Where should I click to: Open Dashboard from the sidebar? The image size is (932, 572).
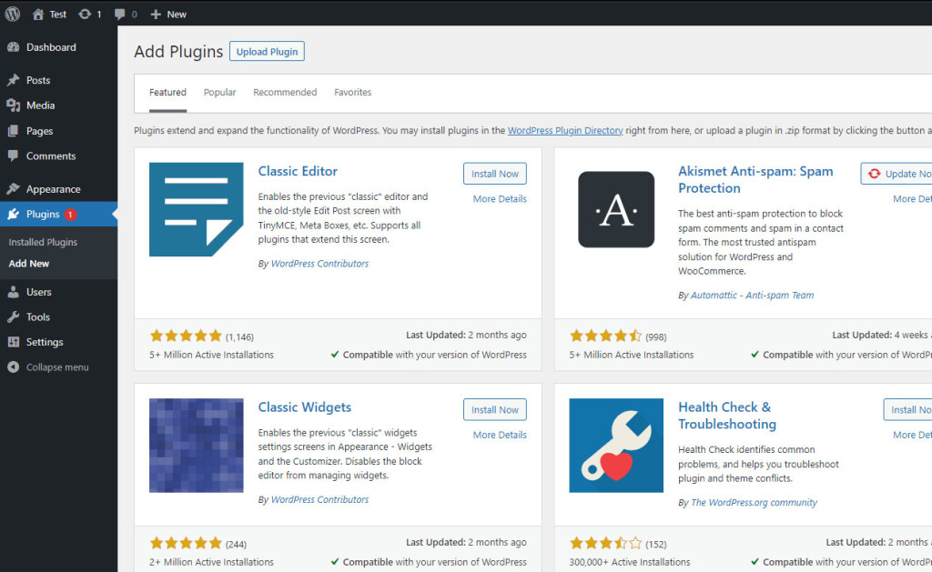tap(51, 47)
